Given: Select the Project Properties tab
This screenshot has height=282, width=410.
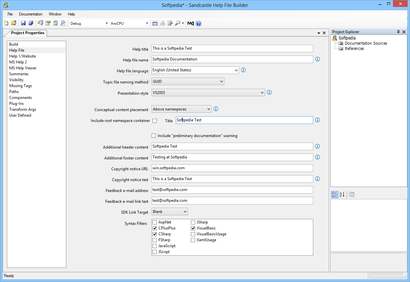Looking at the screenshot, I should (28, 33).
